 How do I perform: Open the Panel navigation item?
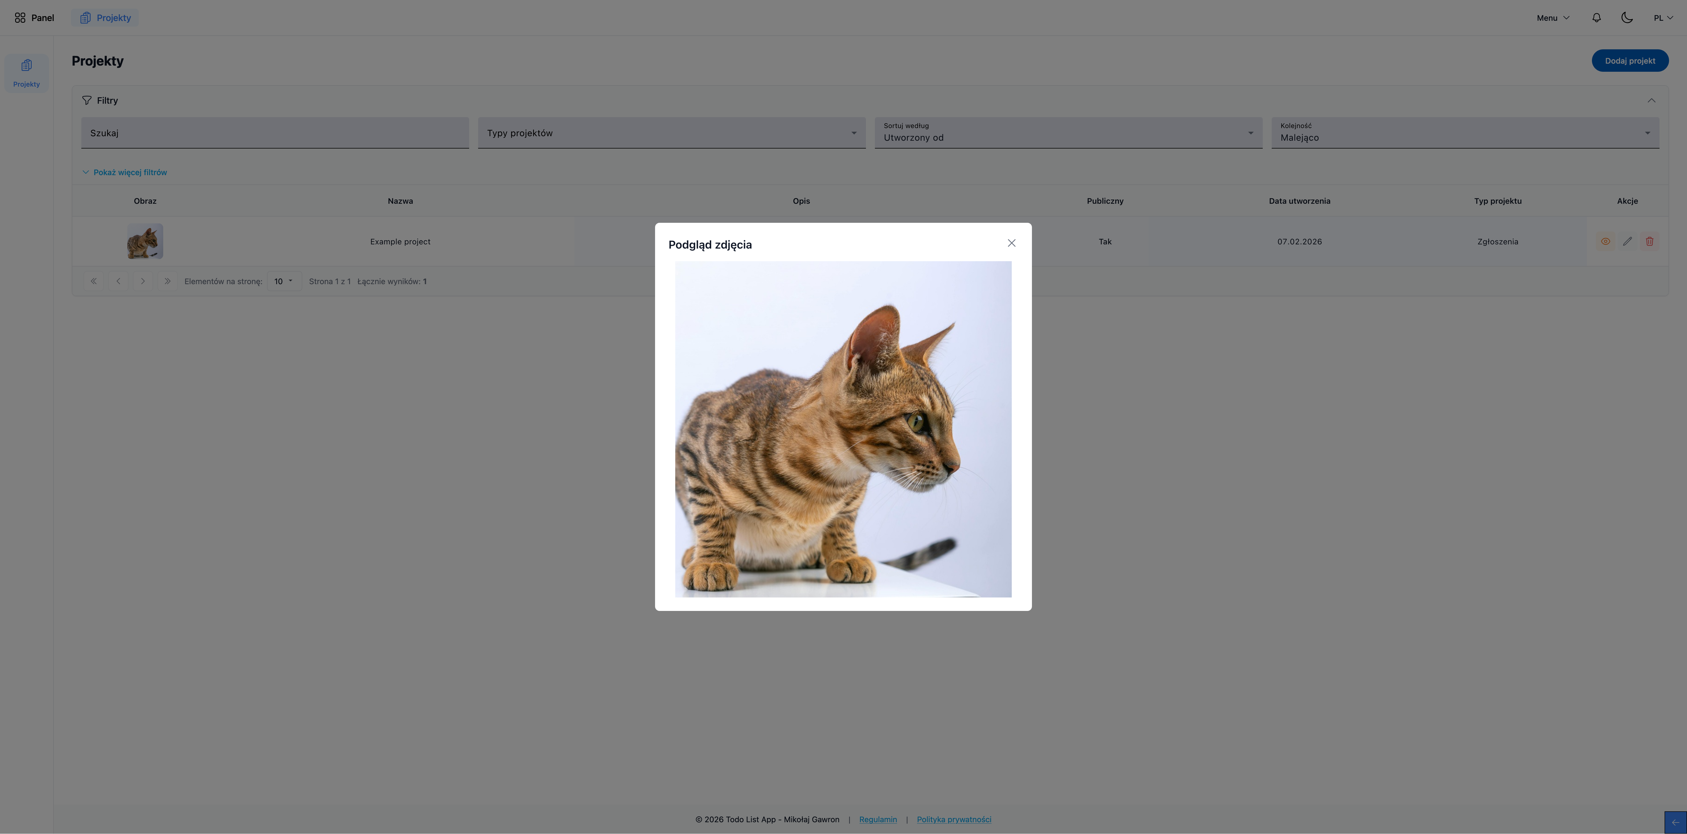(35, 18)
